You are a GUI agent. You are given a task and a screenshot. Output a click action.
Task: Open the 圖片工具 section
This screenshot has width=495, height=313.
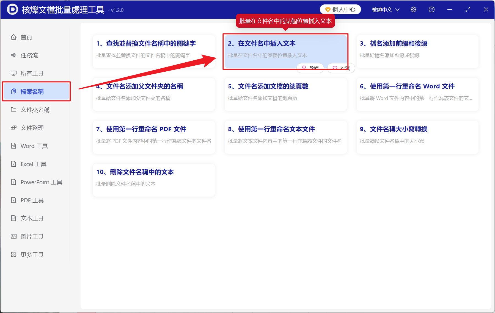[x=31, y=236]
